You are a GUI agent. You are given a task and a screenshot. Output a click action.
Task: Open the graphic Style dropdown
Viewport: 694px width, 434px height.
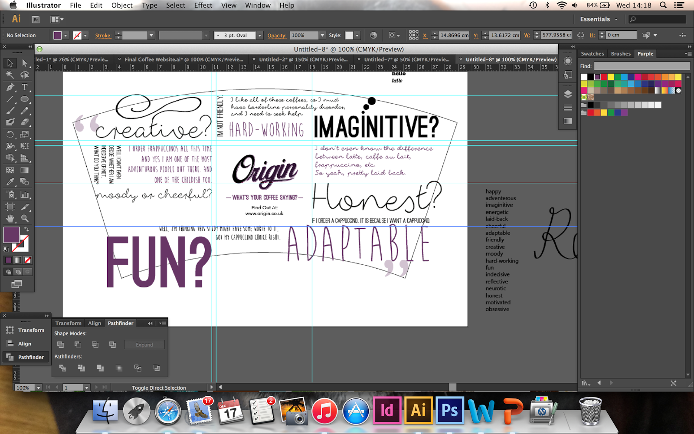tap(357, 36)
